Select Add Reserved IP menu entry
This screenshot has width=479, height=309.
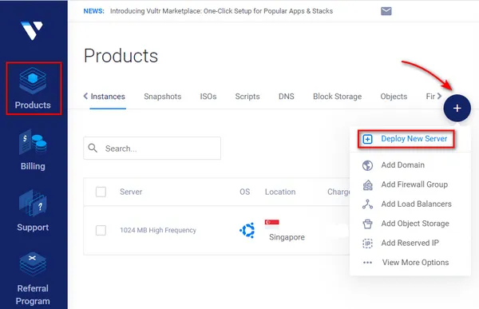(x=410, y=243)
